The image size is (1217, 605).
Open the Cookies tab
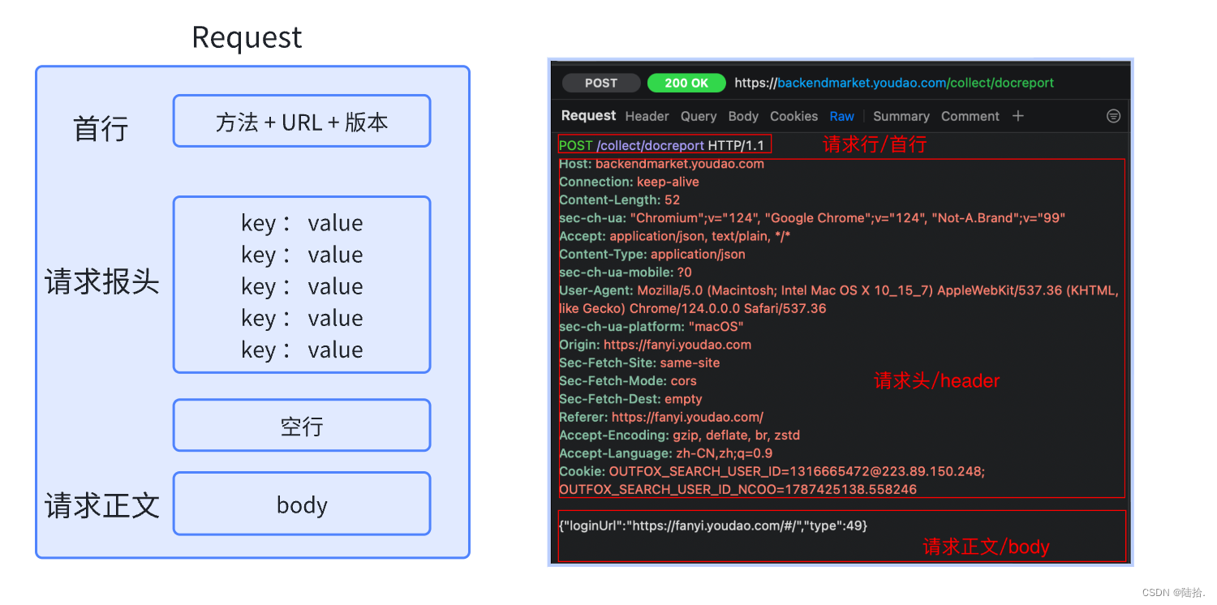pyautogui.click(x=793, y=116)
